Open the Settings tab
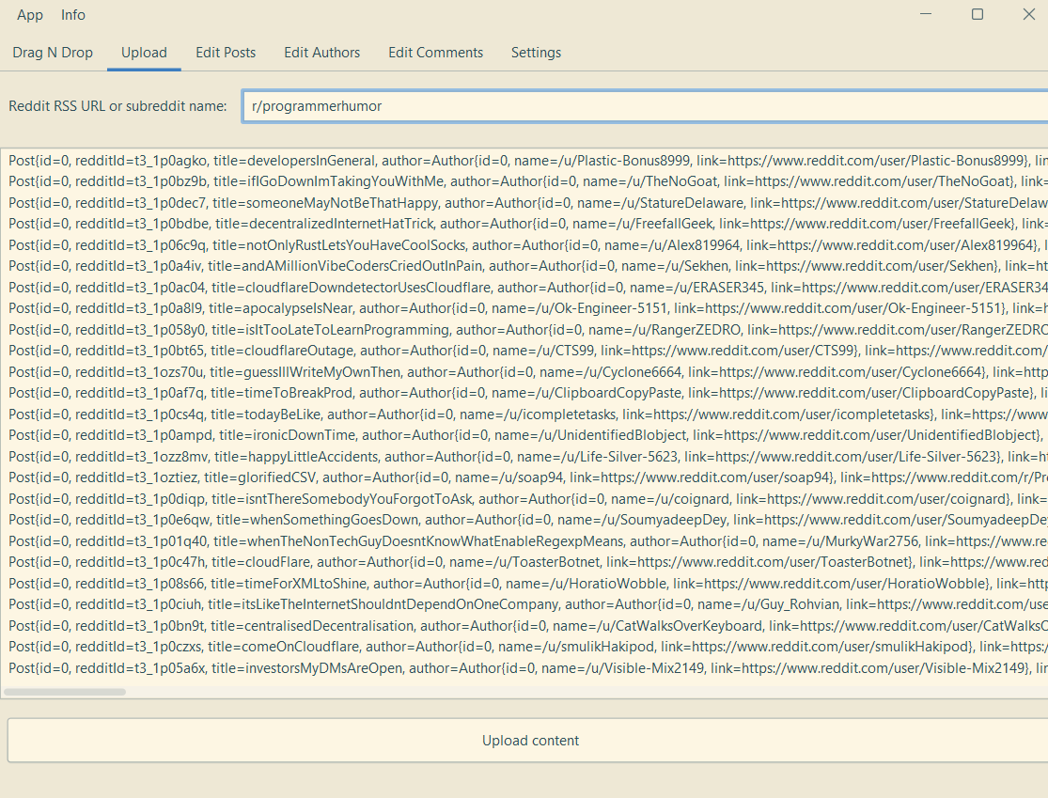Viewport: 1048px width, 798px height. pos(536,53)
